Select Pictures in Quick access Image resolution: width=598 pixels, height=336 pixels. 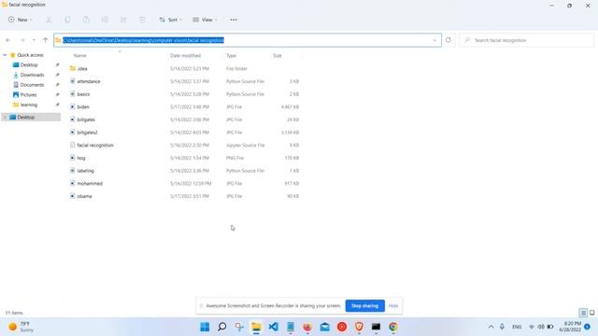[28, 95]
